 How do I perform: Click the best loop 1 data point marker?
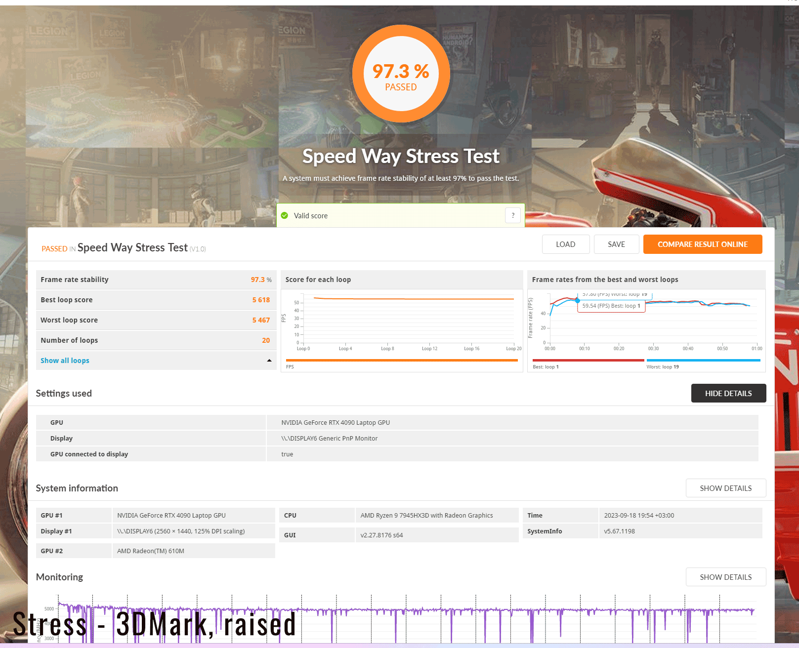coord(577,300)
